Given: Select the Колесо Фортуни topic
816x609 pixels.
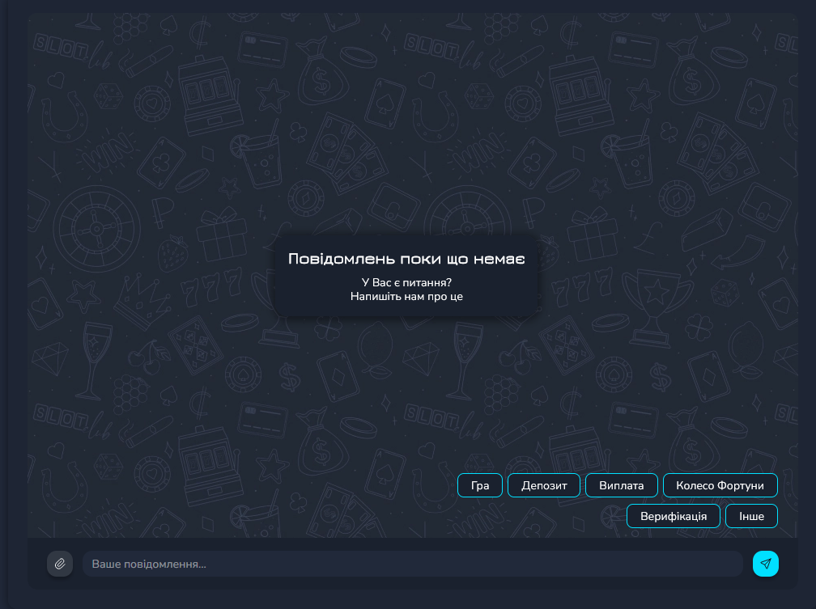Looking at the screenshot, I should tap(720, 485).
